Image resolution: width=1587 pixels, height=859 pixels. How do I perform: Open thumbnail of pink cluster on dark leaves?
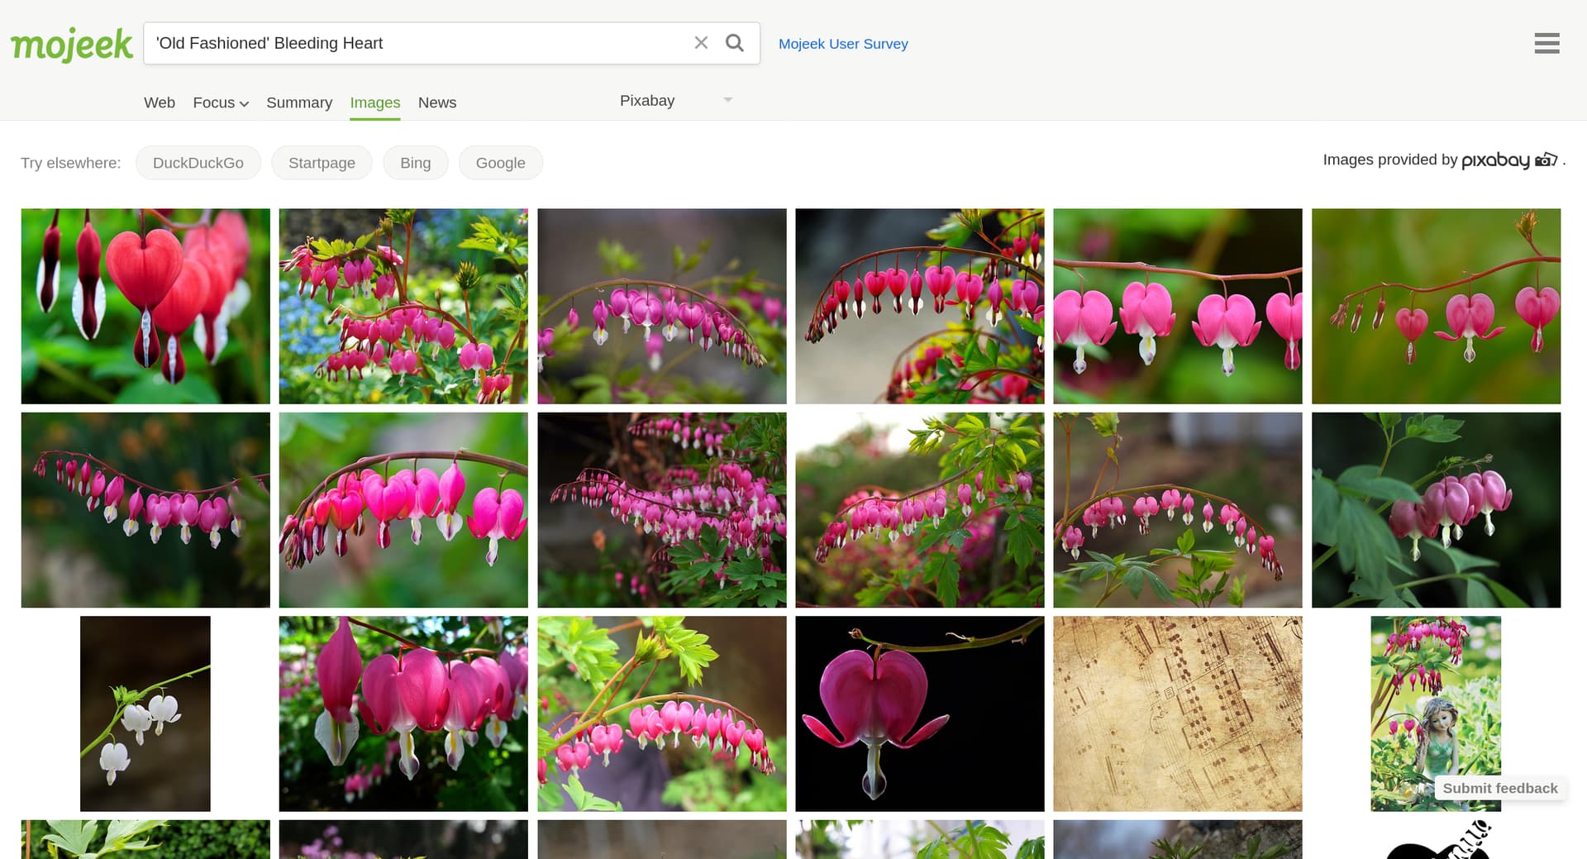pos(1437,510)
